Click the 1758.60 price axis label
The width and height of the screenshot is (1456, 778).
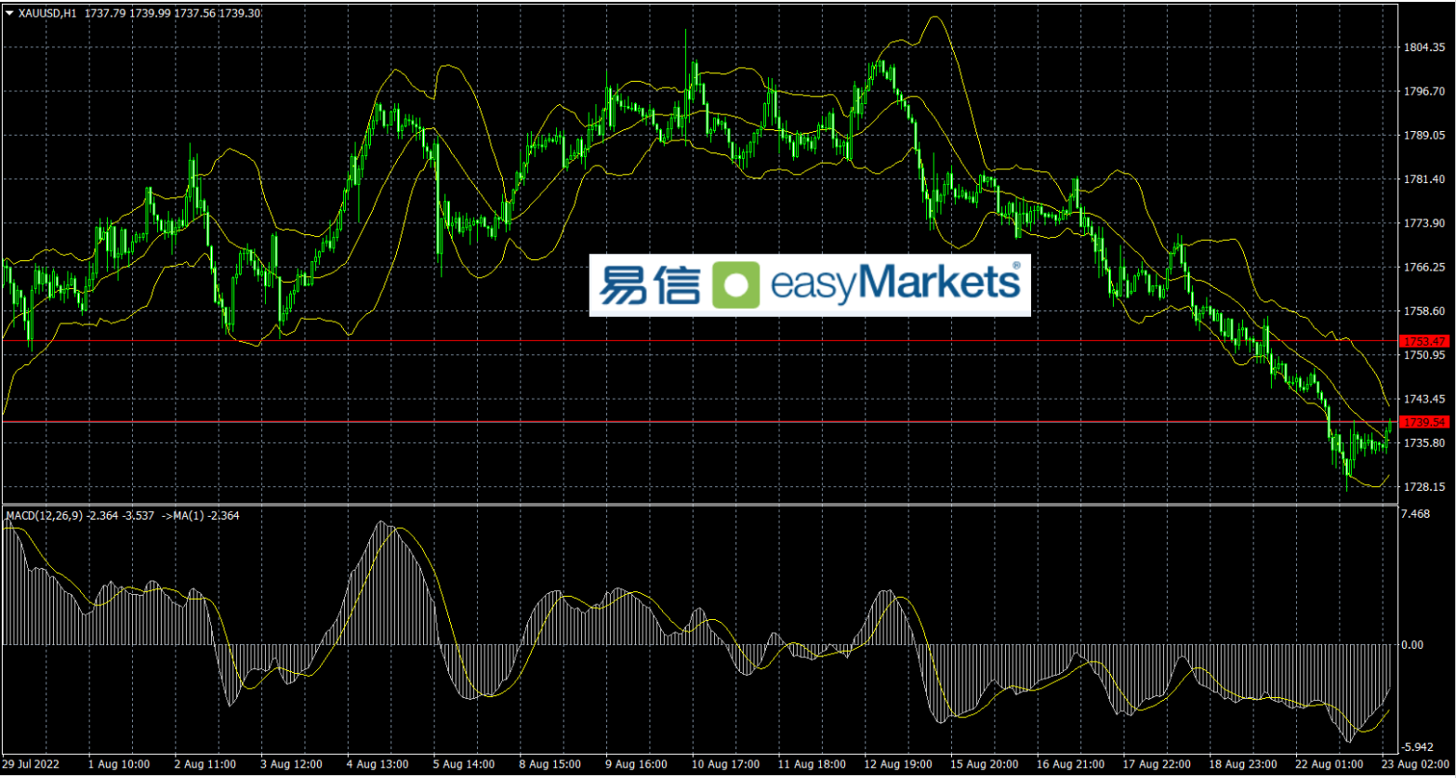coord(1423,310)
